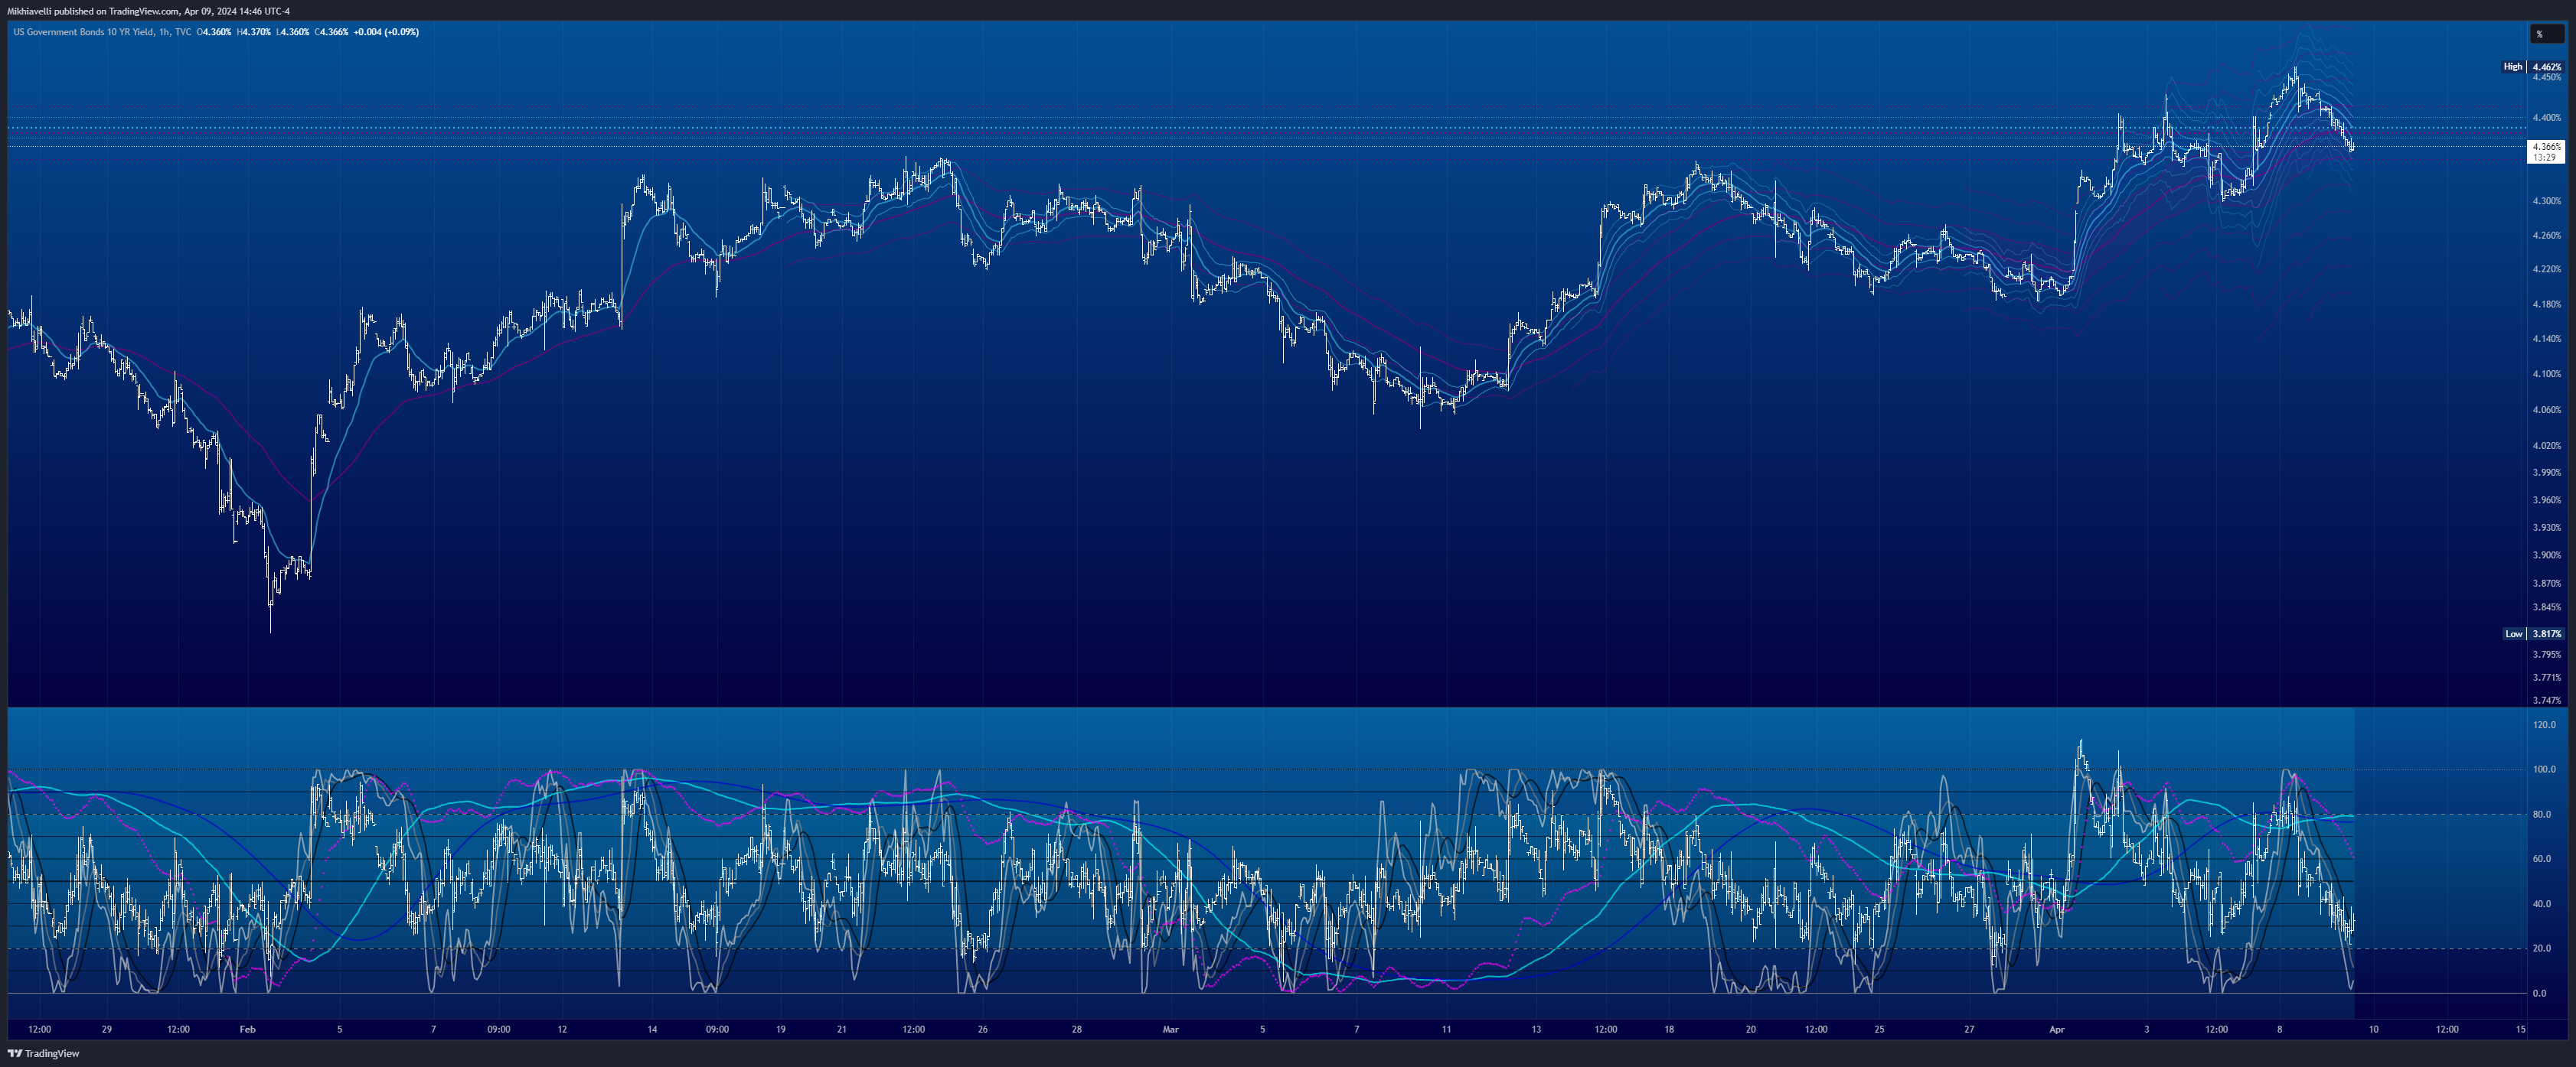Click the 3.747% price scale label
The image size is (2576, 1067).
pos(2546,701)
